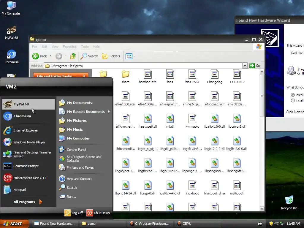The width and height of the screenshot is (304, 228).
Task: Open My Pictures in Start menu
Action: [84, 121]
